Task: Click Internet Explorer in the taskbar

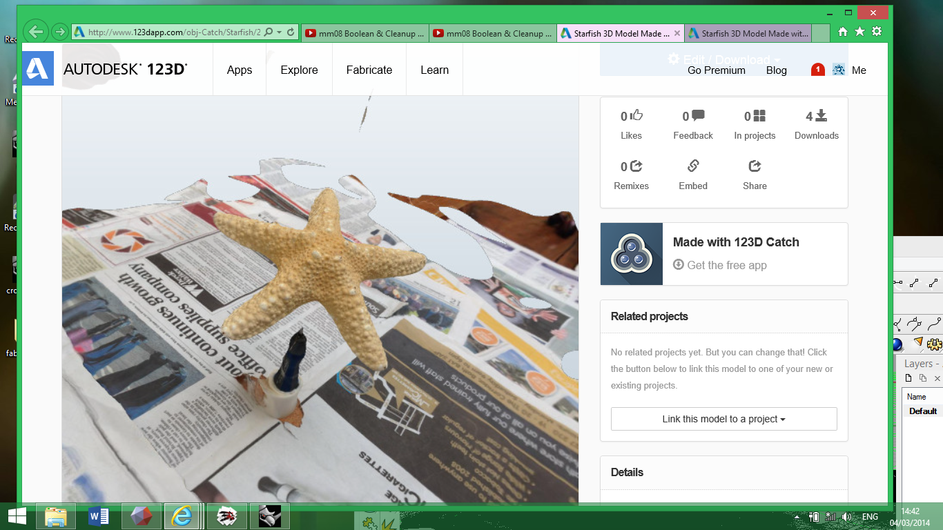Action: (184, 516)
